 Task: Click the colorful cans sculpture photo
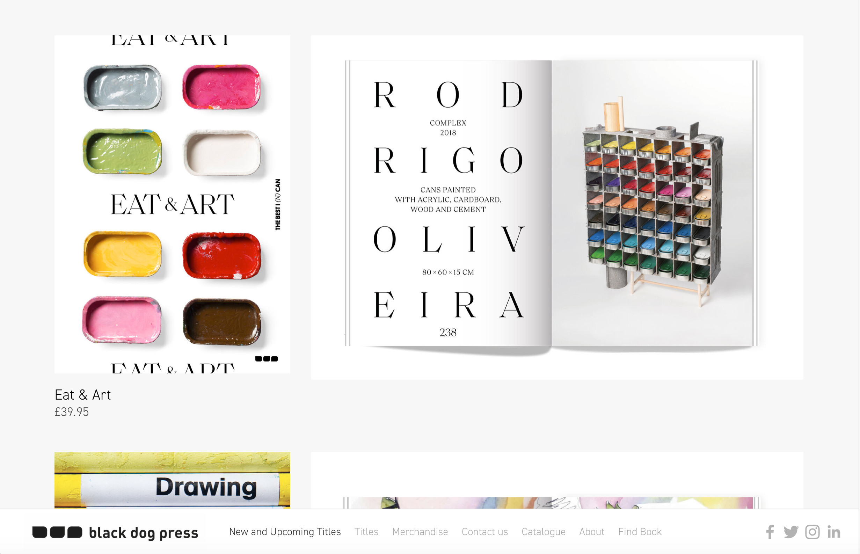pos(652,203)
